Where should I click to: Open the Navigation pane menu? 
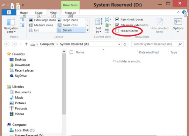pyautogui.click(x=11, y=25)
